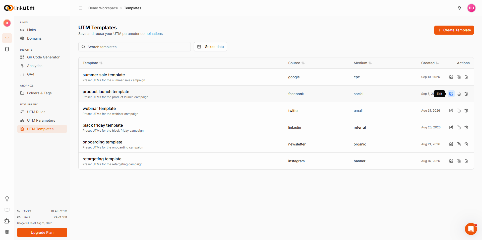
Task: Go to Links in sidebar
Action: [42, 30]
